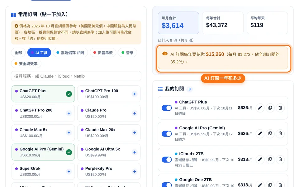Add Claude Max 5x plus icon
Screen dimensions: 299x187
69,133
